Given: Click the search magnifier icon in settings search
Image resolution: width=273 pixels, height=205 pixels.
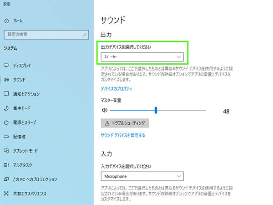Looking at the screenshot, I should point(85,34).
